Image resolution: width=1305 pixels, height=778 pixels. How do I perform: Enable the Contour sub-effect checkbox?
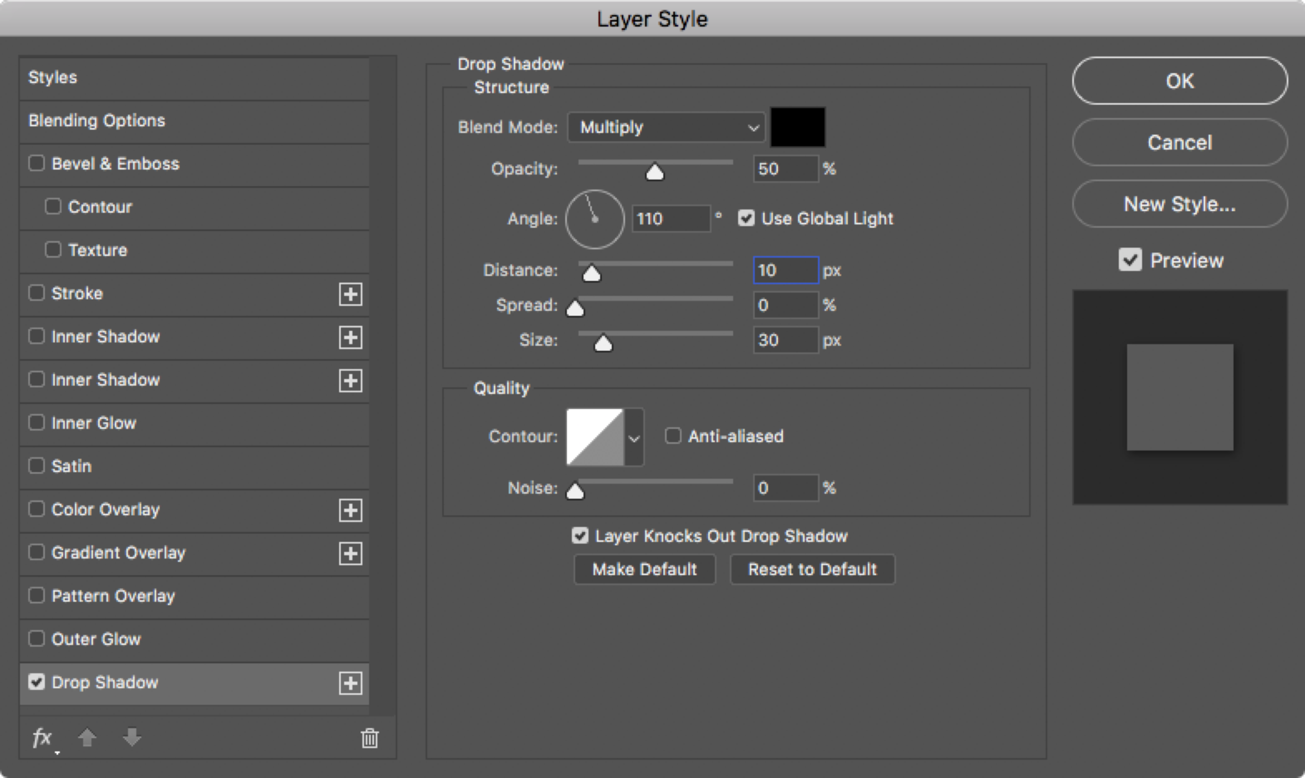point(53,206)
